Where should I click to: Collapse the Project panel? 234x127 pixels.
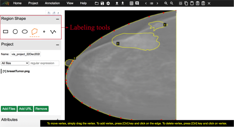(57, 45)
